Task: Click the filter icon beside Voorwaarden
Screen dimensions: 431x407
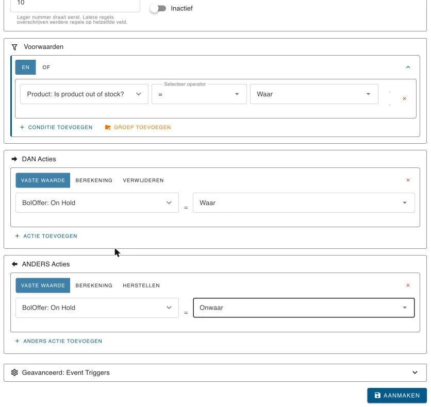Action: (x=14, y=47)
